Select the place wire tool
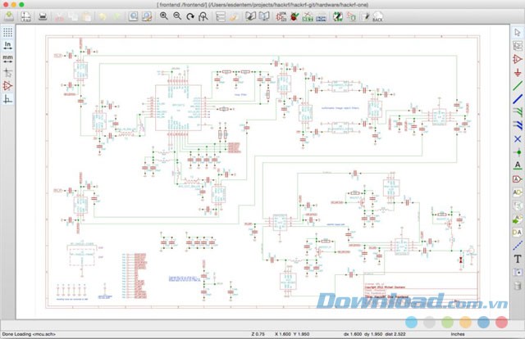This screenshot has height=339, width=525. pos(518,85)
